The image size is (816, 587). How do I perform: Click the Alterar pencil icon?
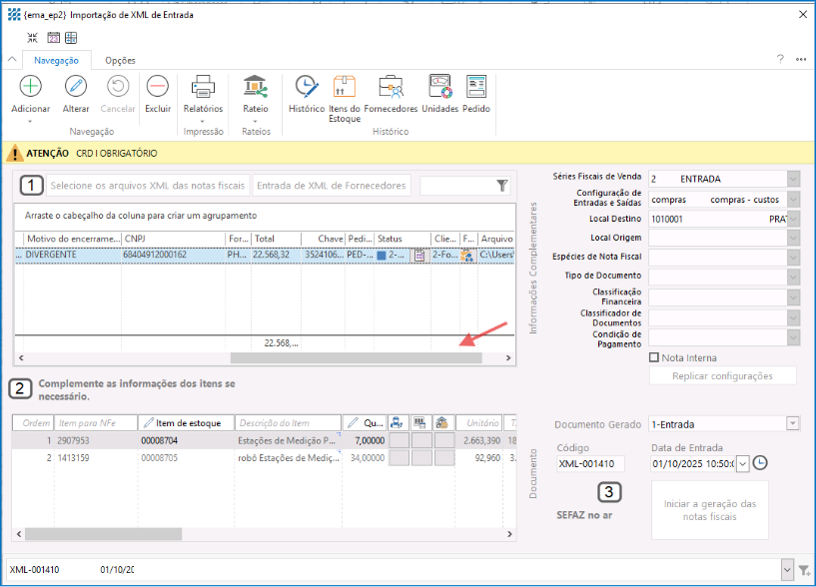pyautogui.click(x=76, y=87)
